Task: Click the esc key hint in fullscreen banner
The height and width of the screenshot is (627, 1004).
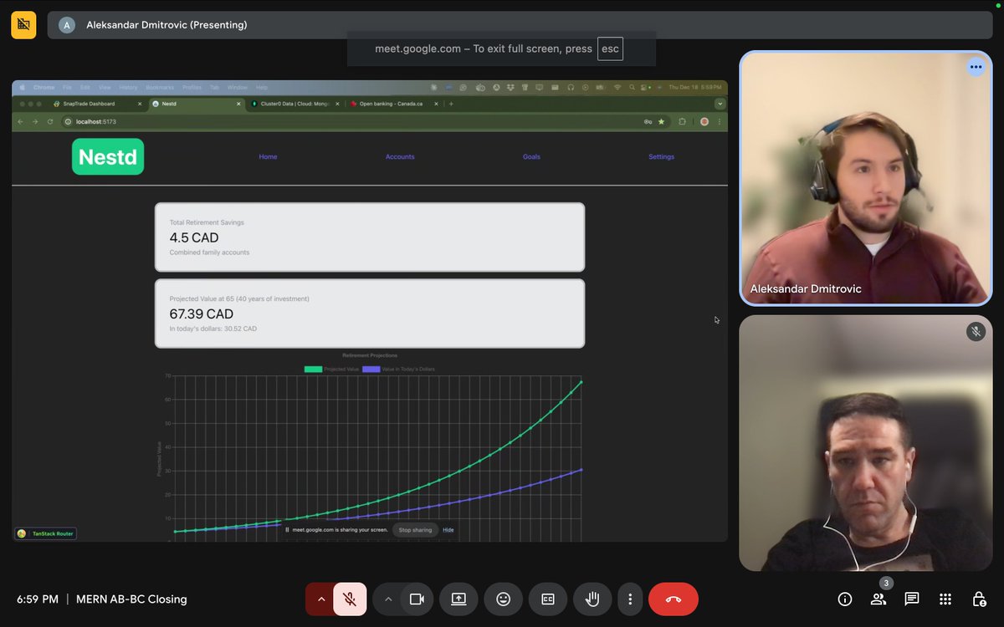Action: [x=610, y=48]
